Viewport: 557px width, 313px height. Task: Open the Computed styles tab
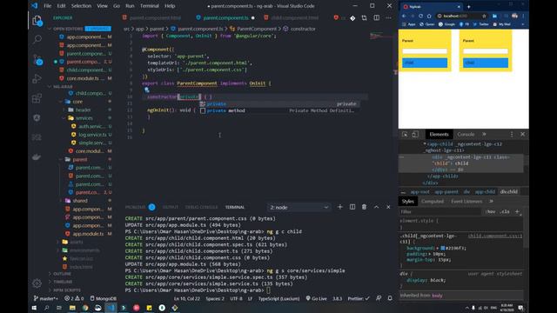433,201
